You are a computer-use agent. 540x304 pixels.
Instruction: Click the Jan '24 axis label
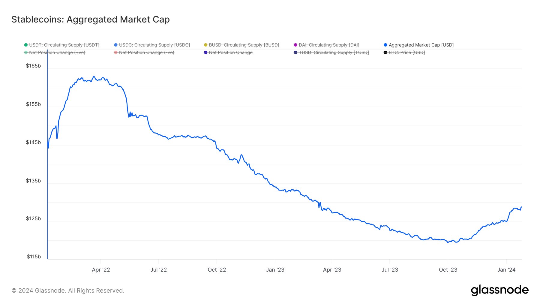(506, 269)
